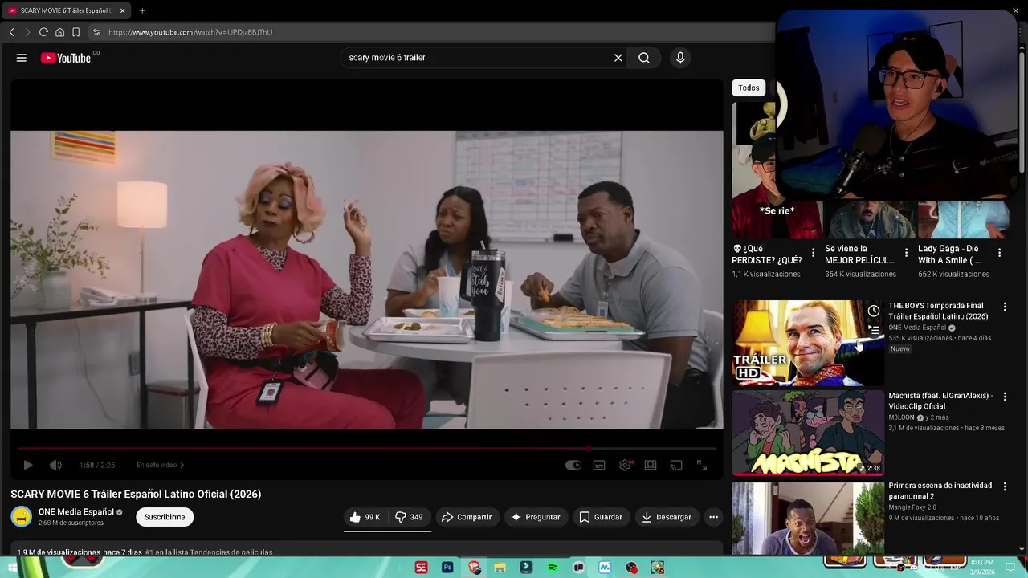Click the 'Nuevo' badge under THE BOYS video
The image size is (1028, 578).
pos(899,349)
